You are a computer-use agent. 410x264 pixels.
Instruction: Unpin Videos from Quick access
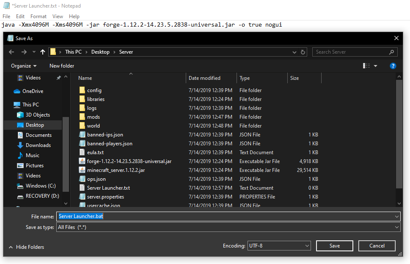point(58,77)
